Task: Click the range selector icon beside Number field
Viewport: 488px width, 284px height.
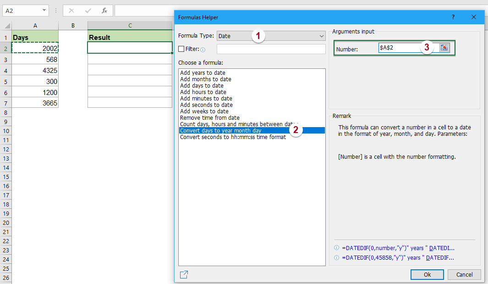Action: coord(444,47)
